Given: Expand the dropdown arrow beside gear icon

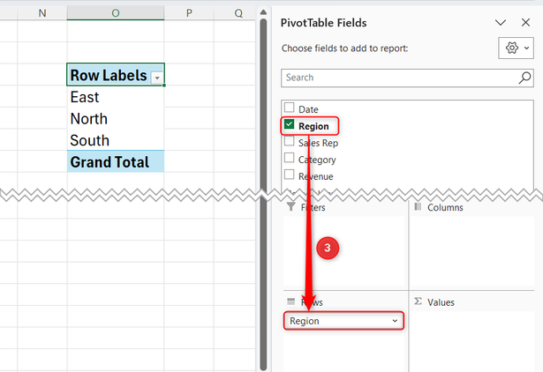Looking at the screenshot, I should [526, 48].
